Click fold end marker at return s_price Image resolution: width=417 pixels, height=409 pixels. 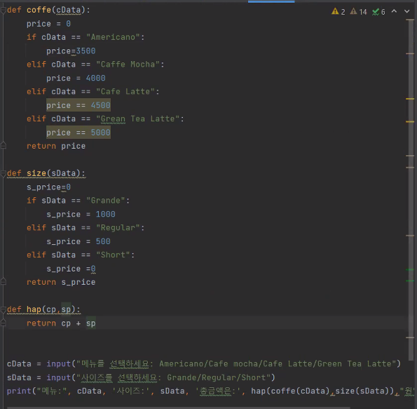4,281
